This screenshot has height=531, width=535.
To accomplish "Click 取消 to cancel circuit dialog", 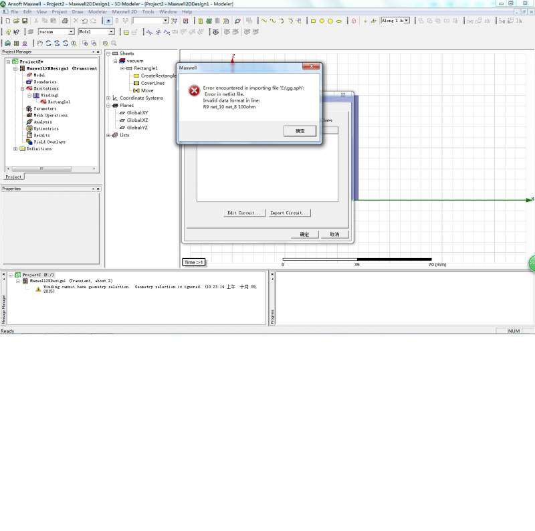I will pos(334,235).
